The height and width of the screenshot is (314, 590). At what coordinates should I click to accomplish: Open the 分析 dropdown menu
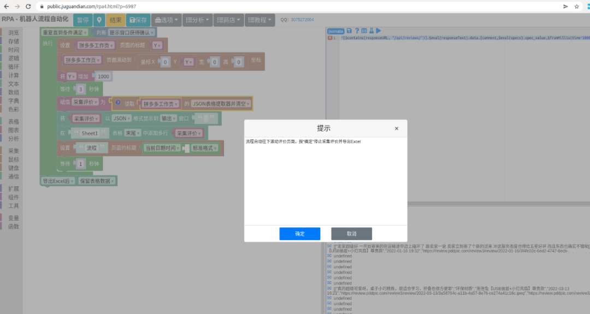tap(197, 20)
